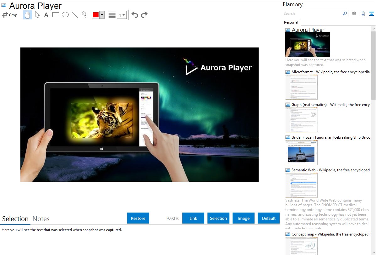Switch to the Notes tab
Viewport: 376px width, 255px height.
pos(41,219)
